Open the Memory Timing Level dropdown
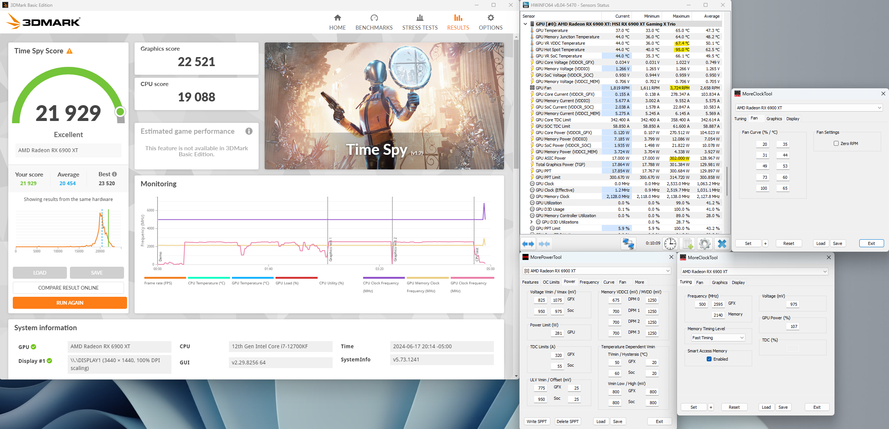Viewport: 889px width, 429px height. pos(718,338)
